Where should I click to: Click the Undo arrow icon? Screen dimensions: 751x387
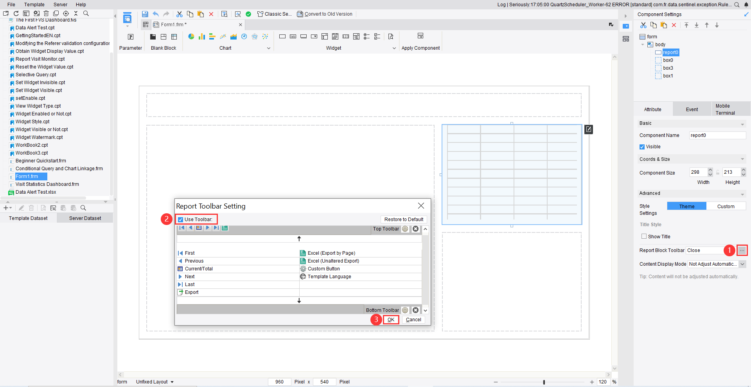point(156,14)
